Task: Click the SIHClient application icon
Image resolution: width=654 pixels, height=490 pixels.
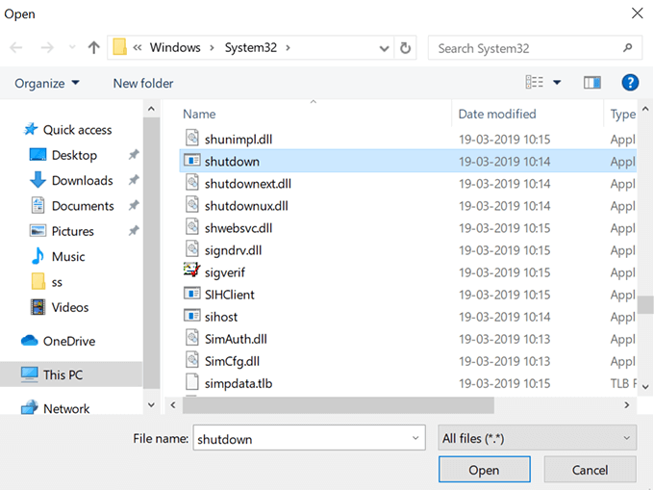Action: [191, 293]
